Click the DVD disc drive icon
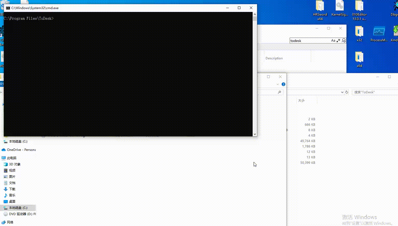This screenshot has width=398, height=226. (x=5, y=214)
